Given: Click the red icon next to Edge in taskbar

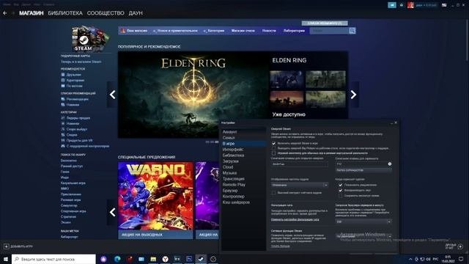Looking at the screenshot, I should [x=129, y=259].
